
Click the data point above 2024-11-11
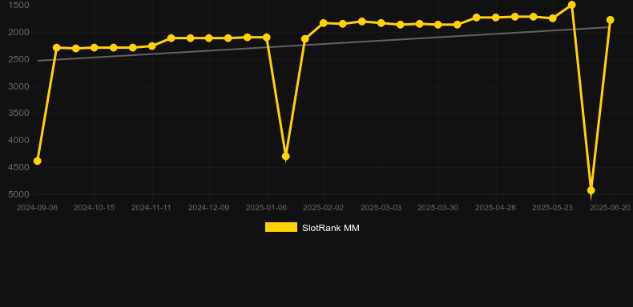pyautogui.click(x=151, y=46)
